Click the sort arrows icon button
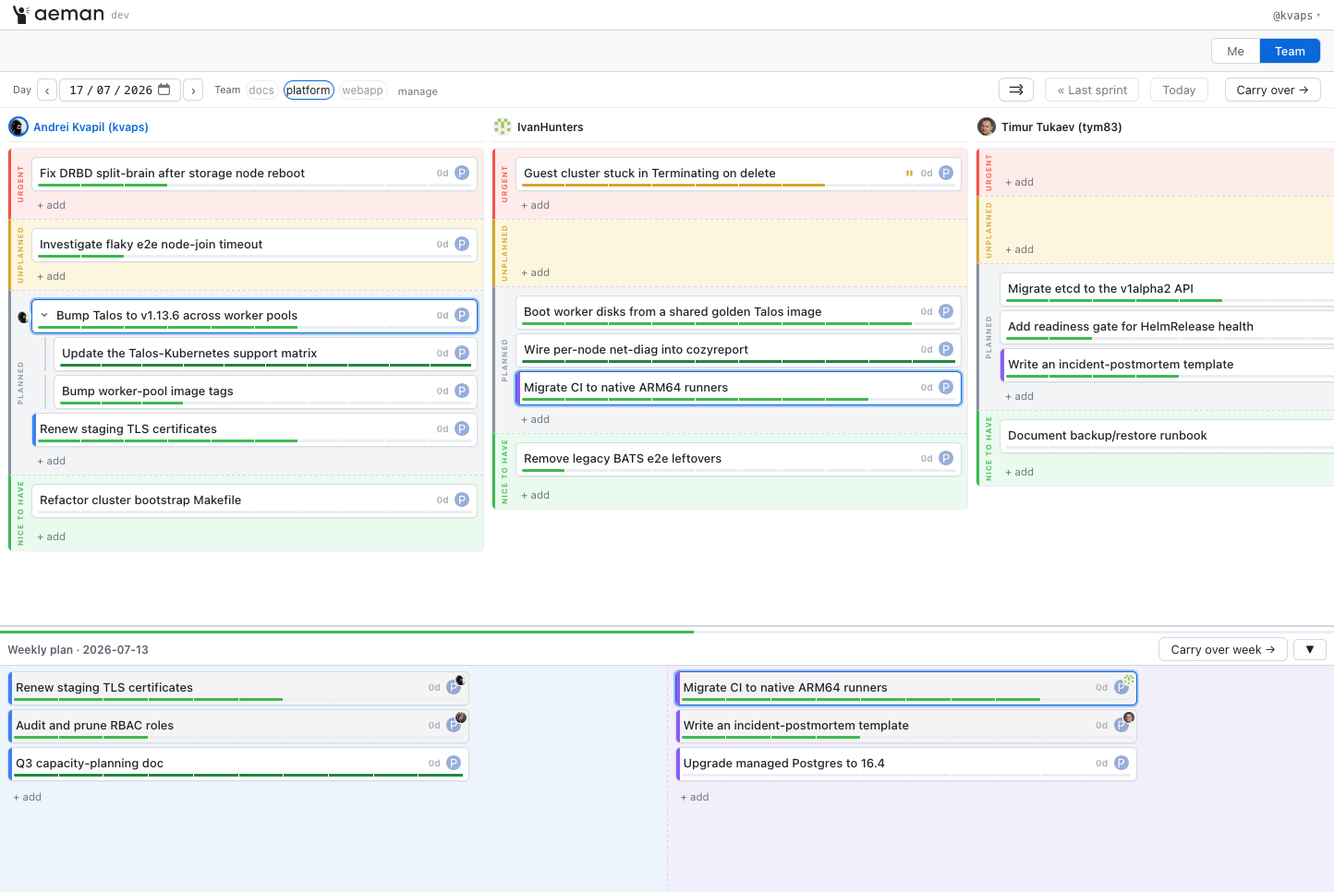The width and height of the screenshot is (1334, 892). 1016,90
